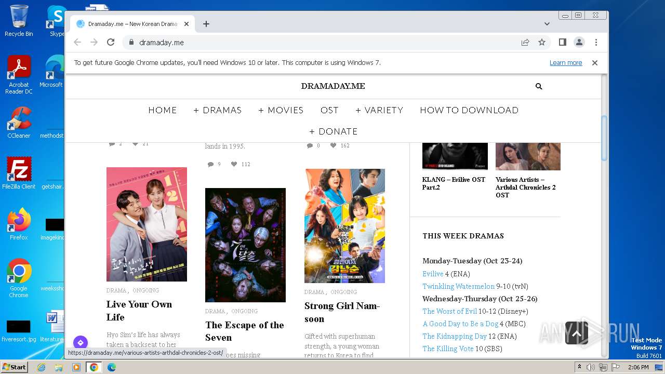Go back with the browser back arrow
The height and width of the screenshot is (374, 665).
pyautogui.click(x=77, y=42)
